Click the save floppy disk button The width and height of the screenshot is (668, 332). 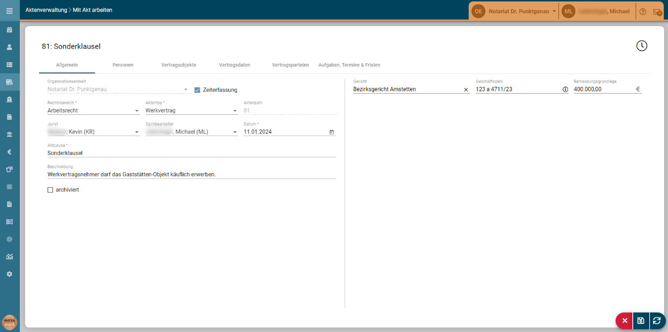(x=640, y=320)
